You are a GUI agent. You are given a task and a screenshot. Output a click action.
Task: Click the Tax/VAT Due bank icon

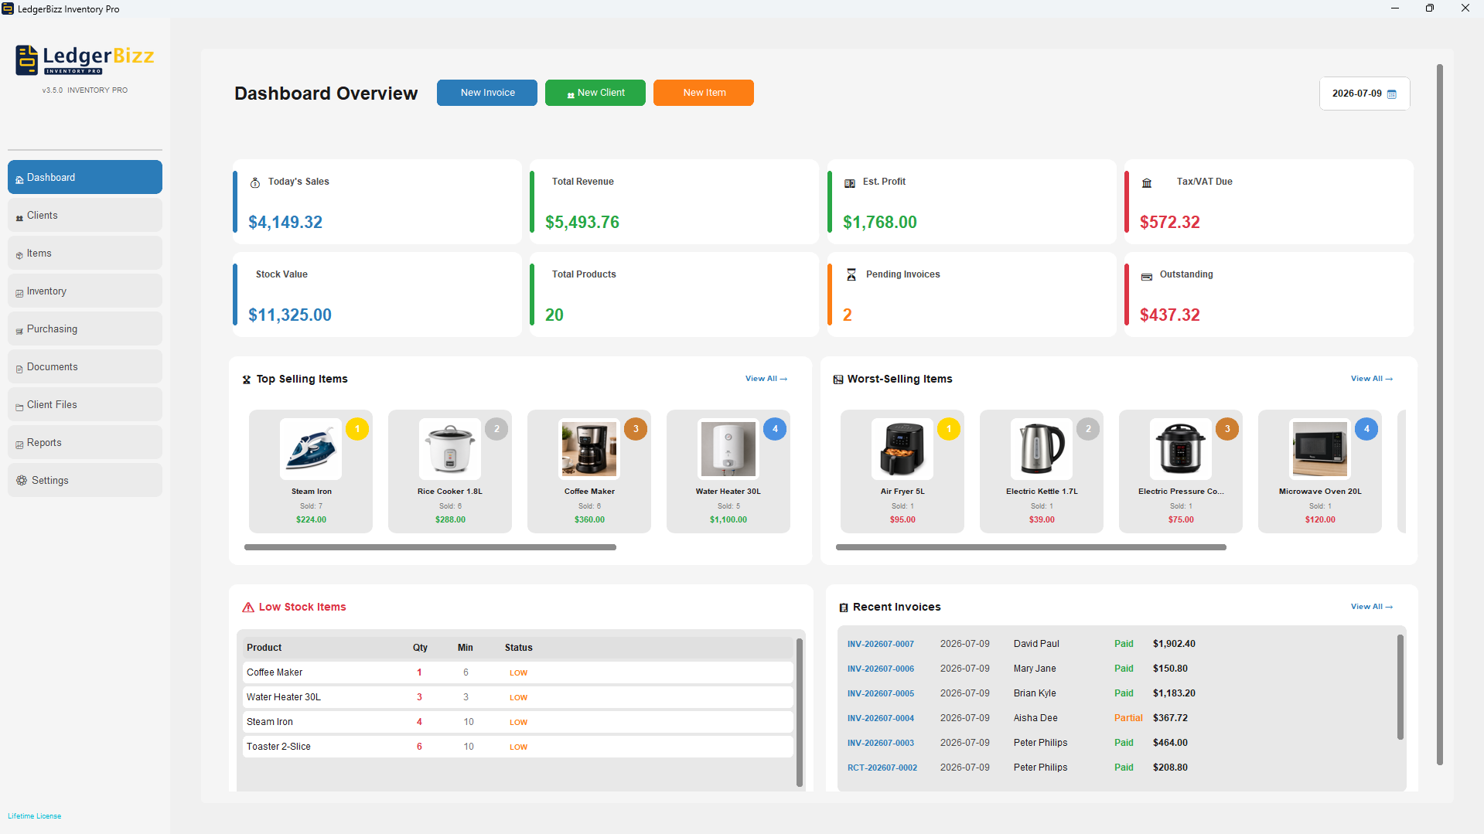point(1147,183)
